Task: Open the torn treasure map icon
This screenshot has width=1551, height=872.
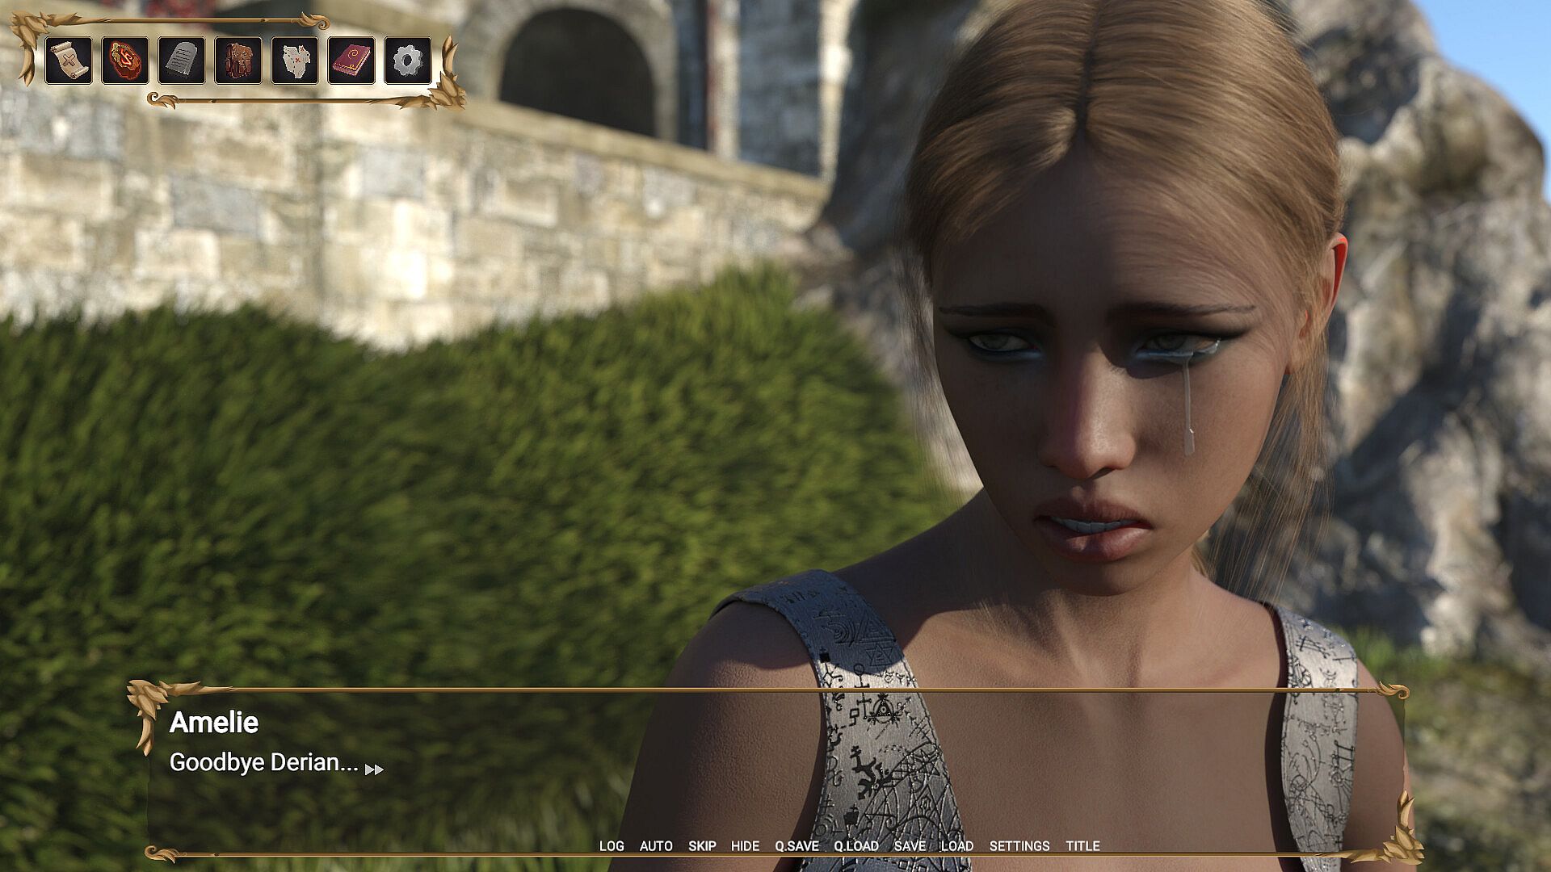Action: 294,61
